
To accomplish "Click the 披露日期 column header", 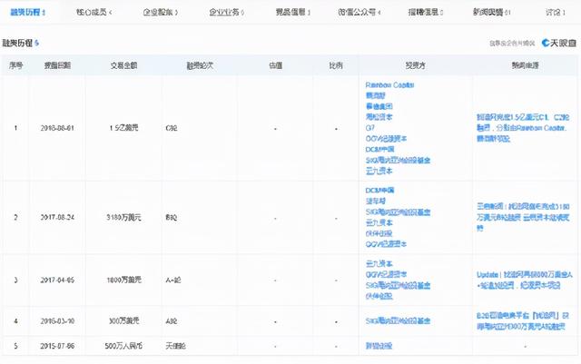I will click(x=56, y=65).
